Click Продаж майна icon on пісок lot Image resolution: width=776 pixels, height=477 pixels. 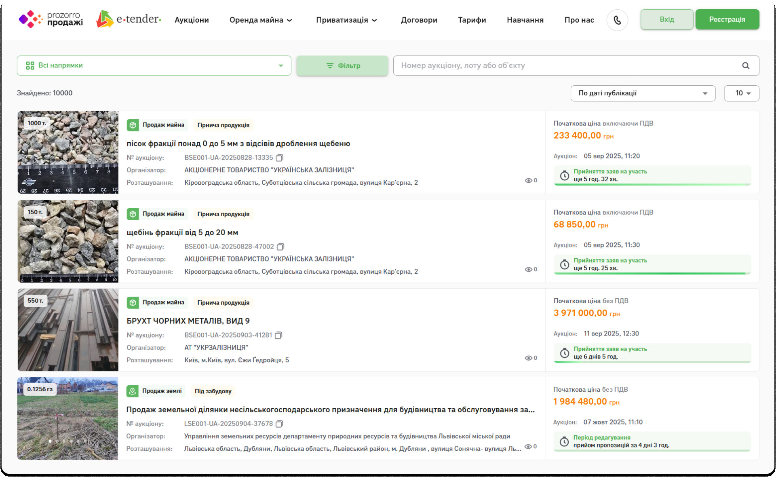pos(133,125)
